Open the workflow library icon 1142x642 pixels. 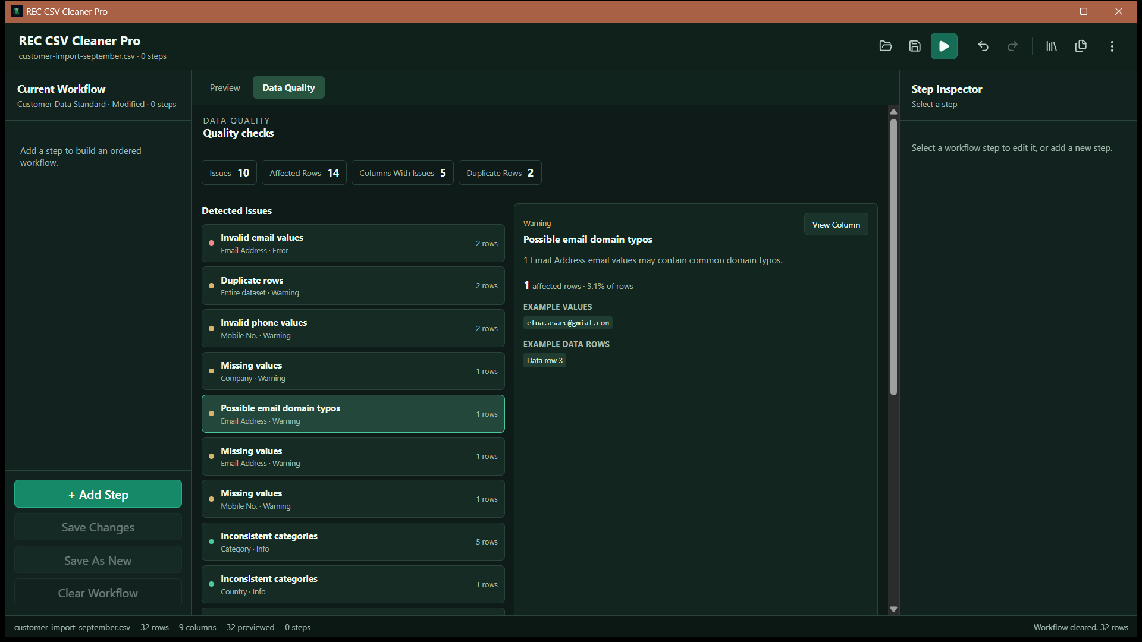pos(1052,46)
